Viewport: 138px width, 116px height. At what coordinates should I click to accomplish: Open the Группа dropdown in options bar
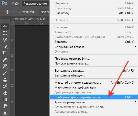click(x=44, y=11)
